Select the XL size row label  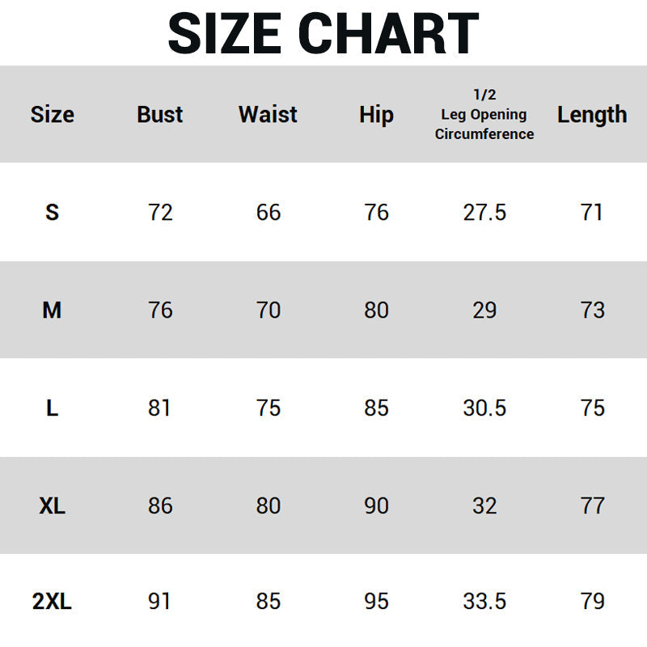tap(52, 506)
